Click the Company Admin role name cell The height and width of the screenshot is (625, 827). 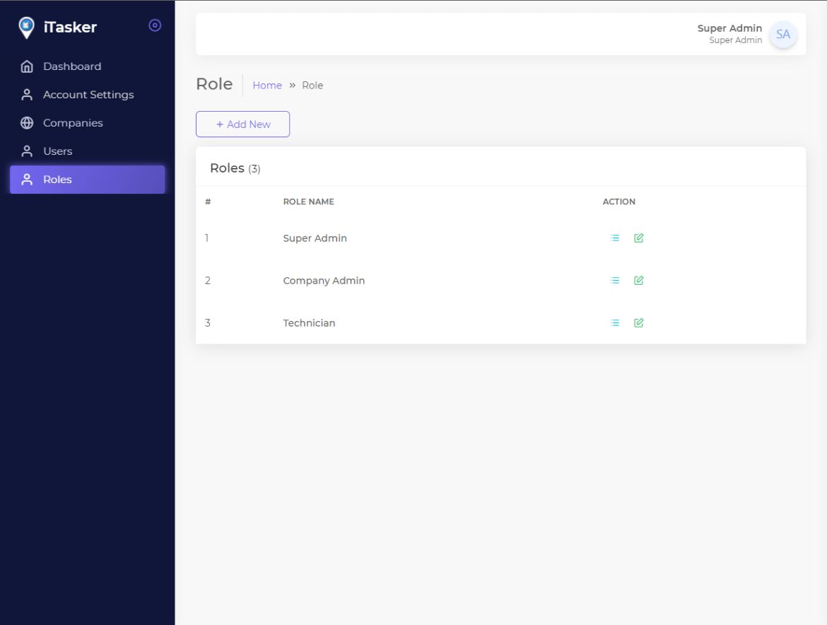click(324, 281)
